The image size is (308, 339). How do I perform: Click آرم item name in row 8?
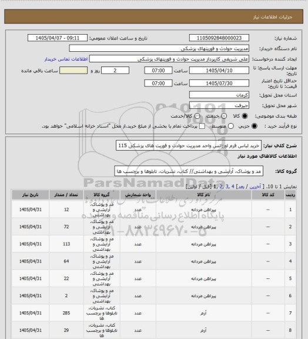[x=203, y=330]
